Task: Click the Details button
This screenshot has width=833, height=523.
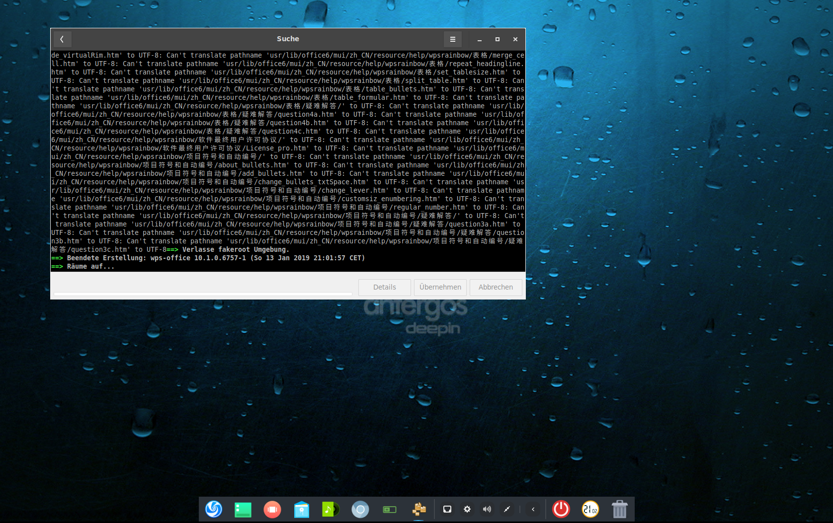Action: (x=384, y=287)
